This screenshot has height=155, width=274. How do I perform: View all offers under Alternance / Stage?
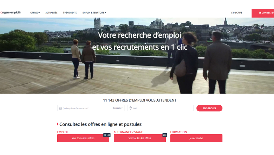tap(140, 138)
